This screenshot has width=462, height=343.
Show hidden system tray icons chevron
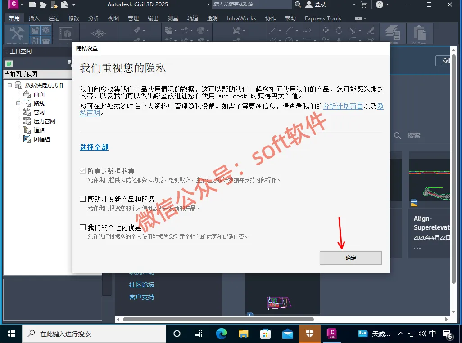point(400,334)
